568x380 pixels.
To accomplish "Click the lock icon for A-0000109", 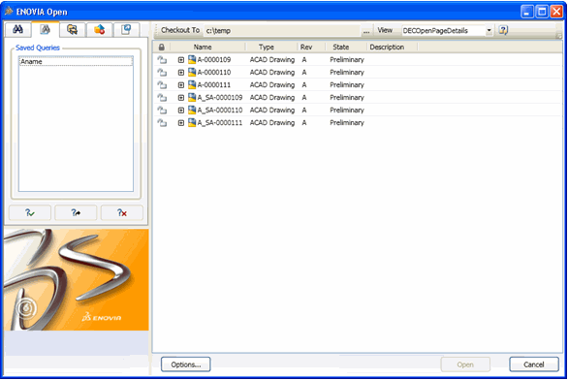I will [162, 60].
